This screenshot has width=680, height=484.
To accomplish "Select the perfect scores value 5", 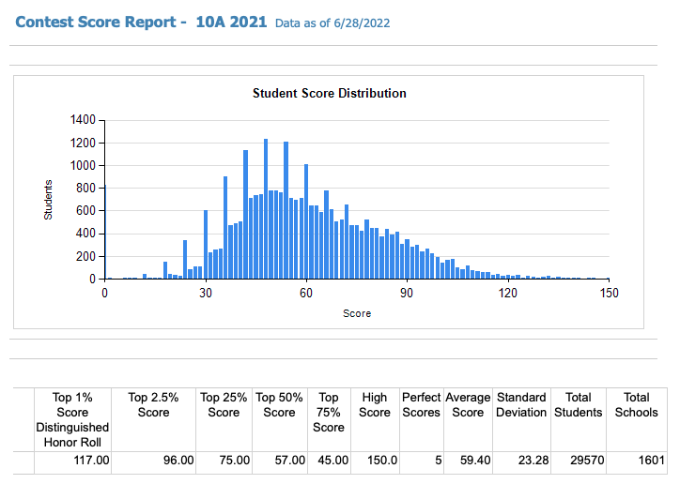I will tap(421, 462).
